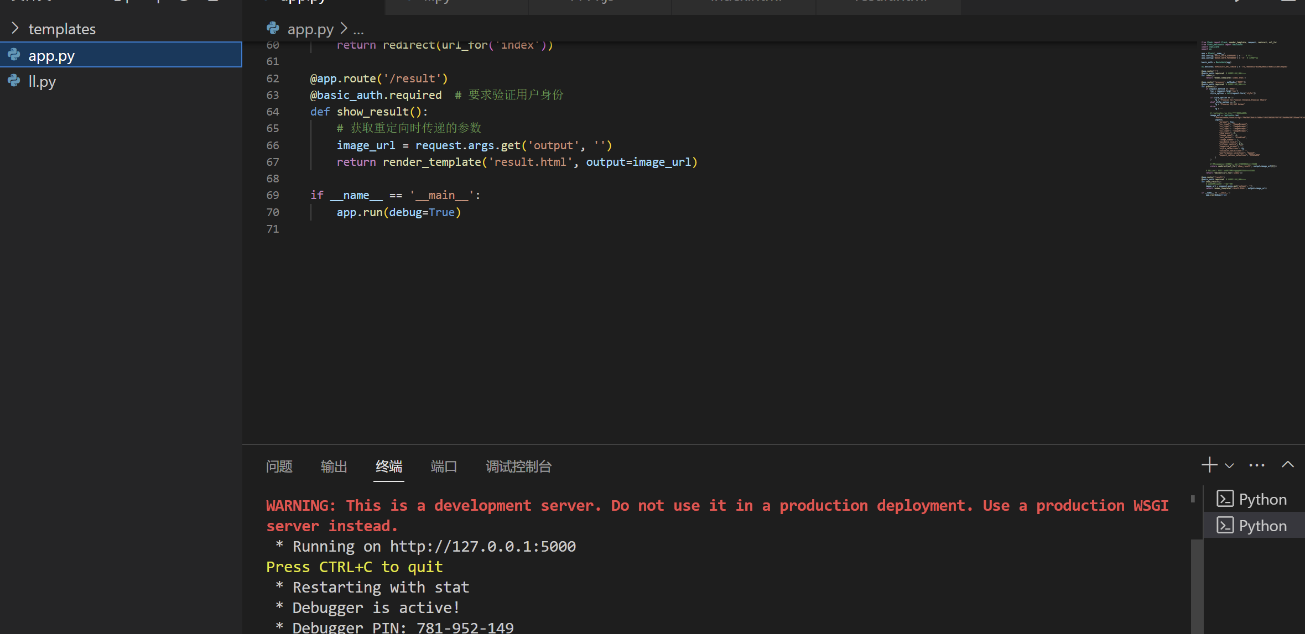Click the first Python terminal's shell icon
This screenshot has width=1305, height=634.
pyautogui.click(x=1225, y=499)
